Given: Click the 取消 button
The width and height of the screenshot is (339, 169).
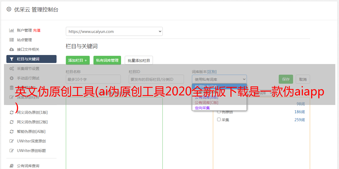Looking at the screenshot, I should (303, 79).
